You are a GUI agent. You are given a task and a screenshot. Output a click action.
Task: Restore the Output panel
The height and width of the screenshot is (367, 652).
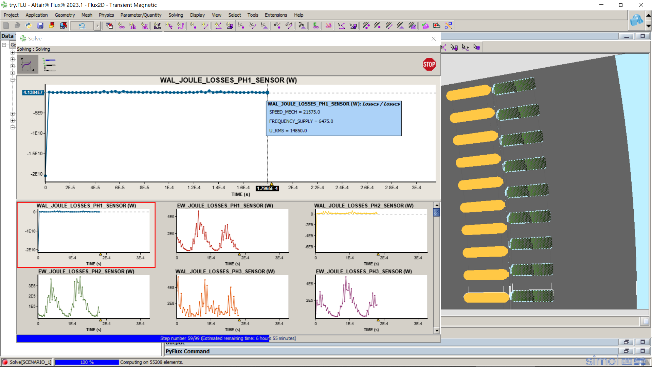pyautogui.click(x=626, y=342)
